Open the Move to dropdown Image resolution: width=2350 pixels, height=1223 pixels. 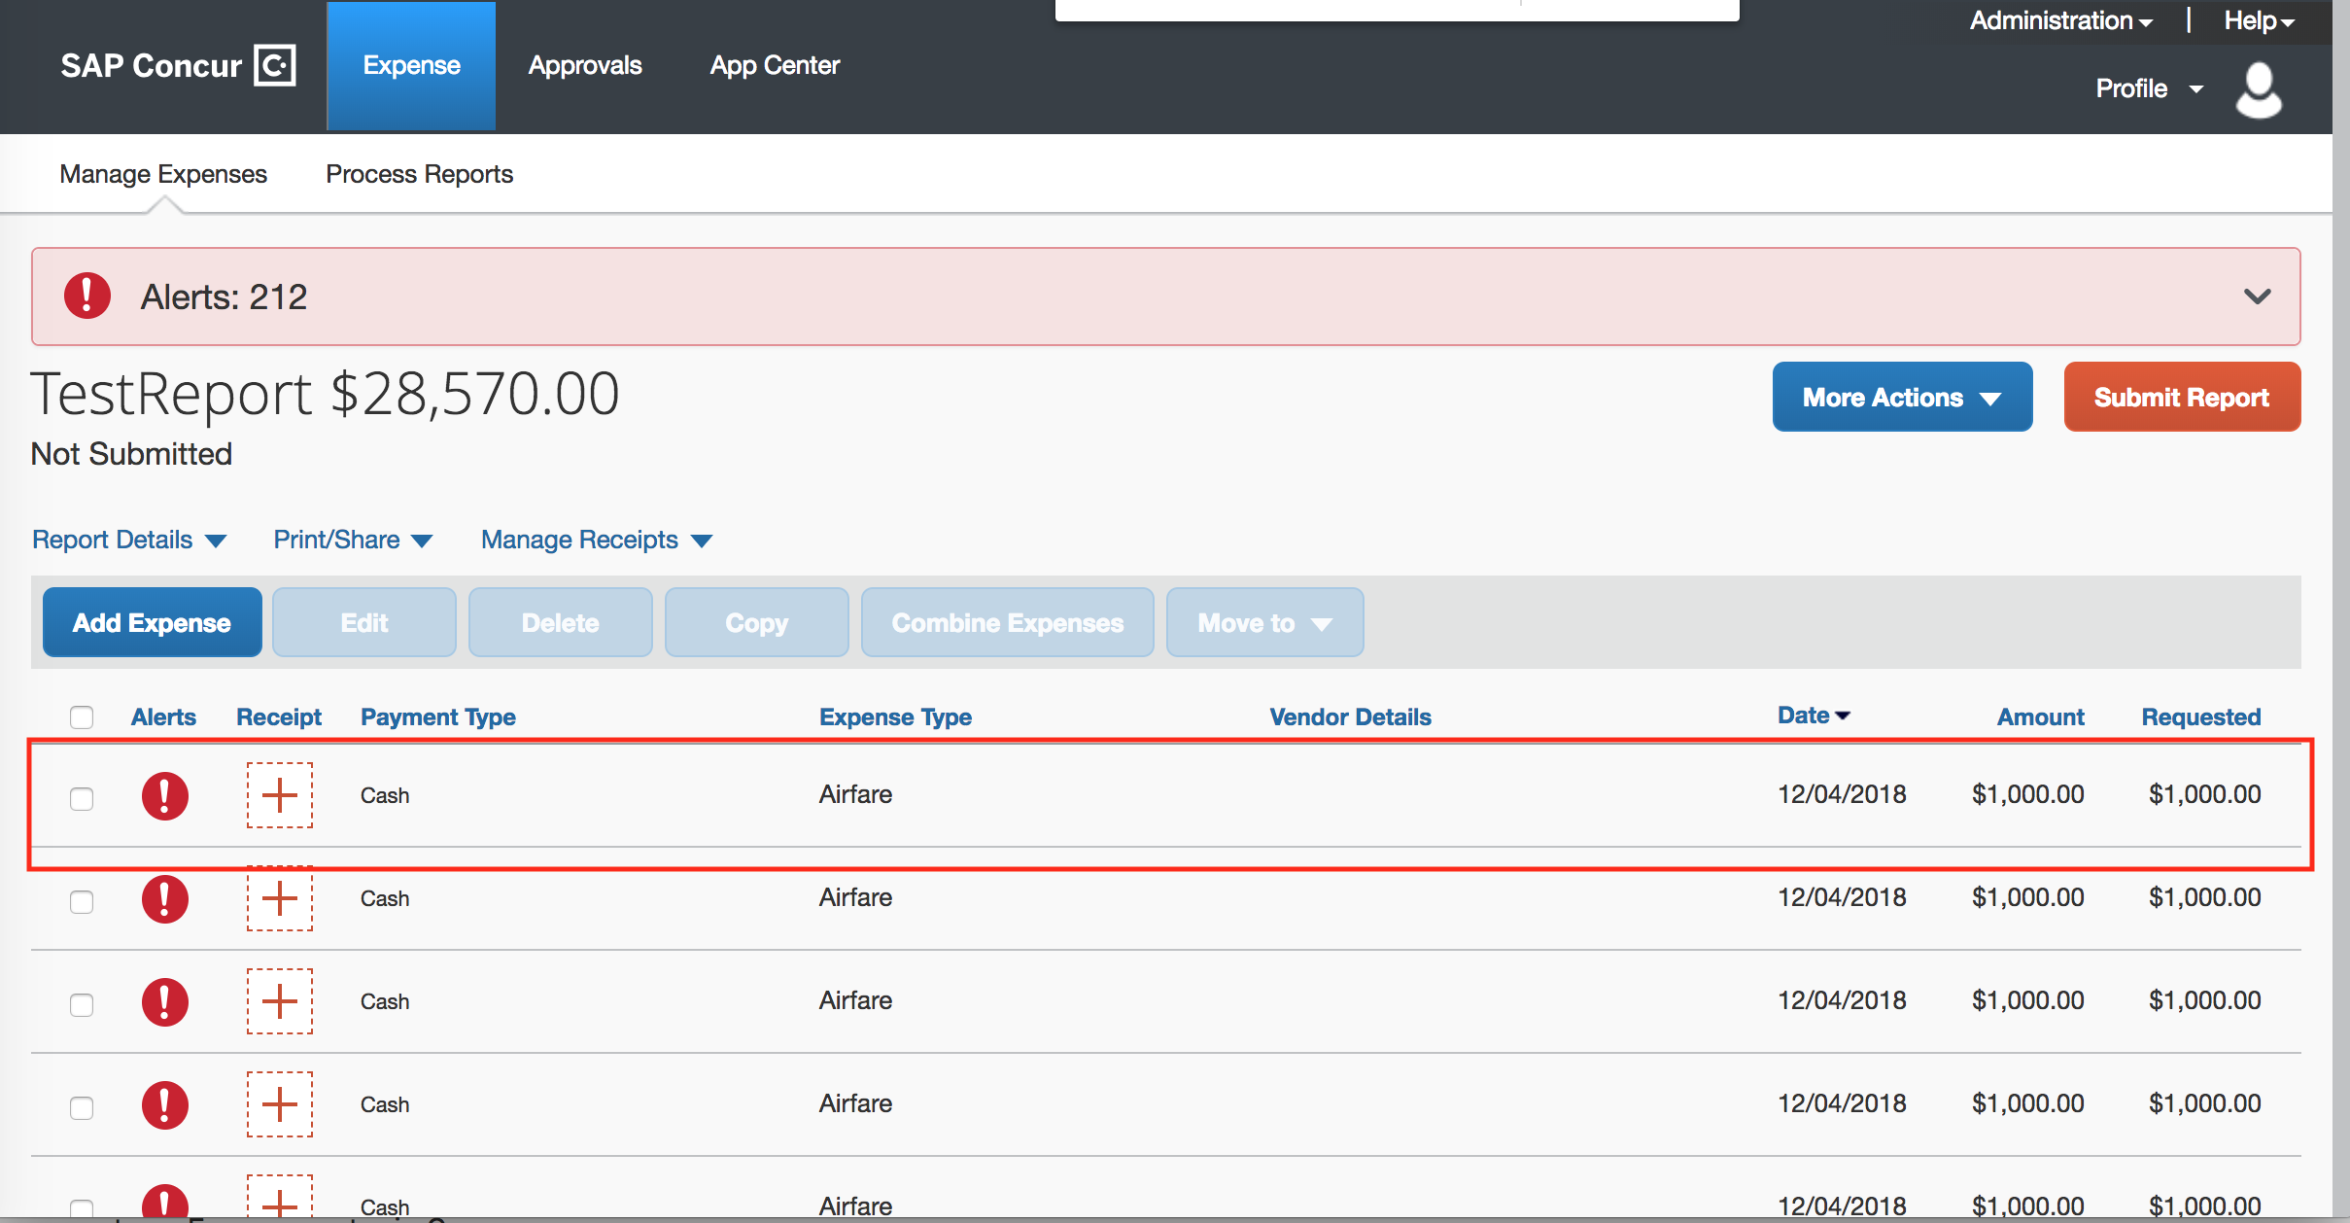1264,622
